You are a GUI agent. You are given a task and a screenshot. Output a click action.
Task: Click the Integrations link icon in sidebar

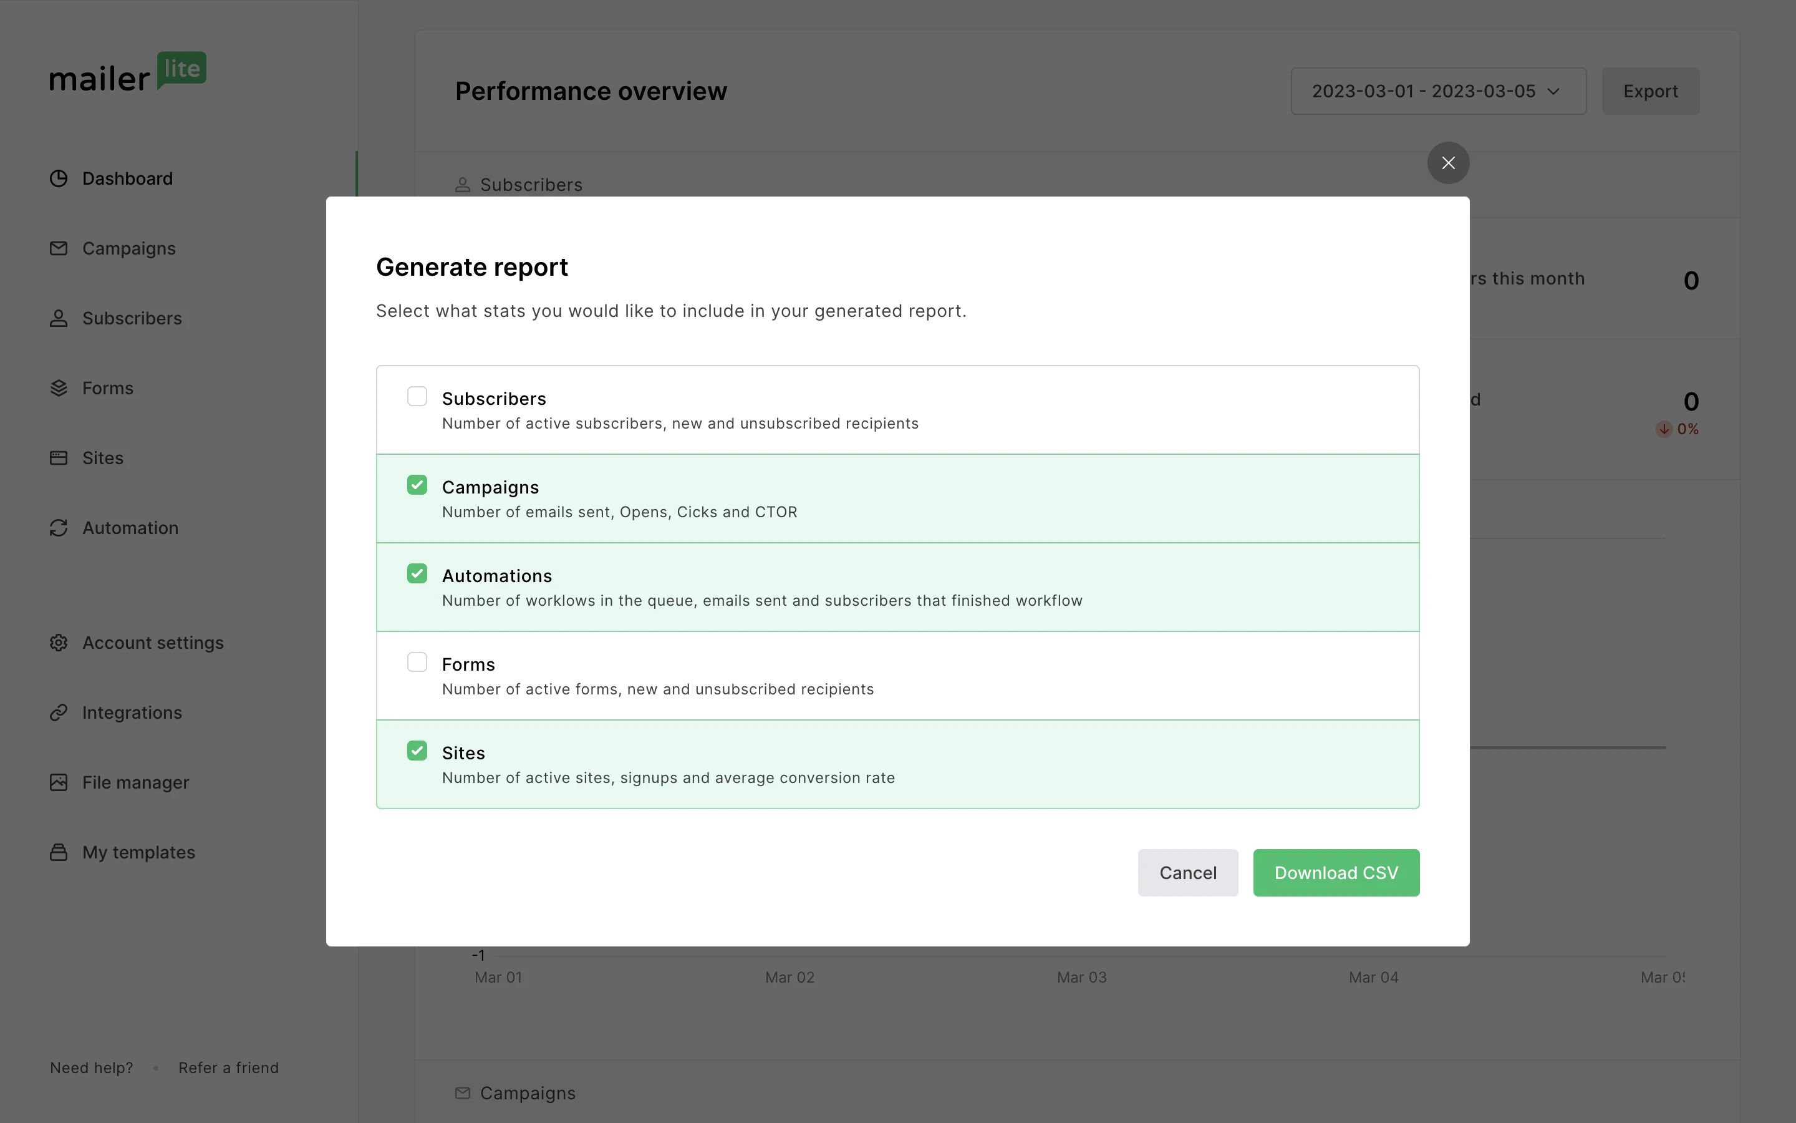[x=59, y=712]
